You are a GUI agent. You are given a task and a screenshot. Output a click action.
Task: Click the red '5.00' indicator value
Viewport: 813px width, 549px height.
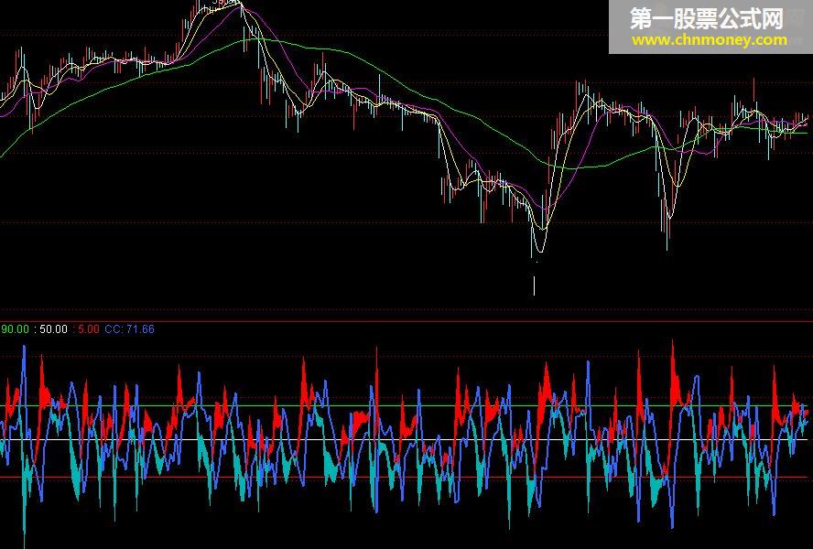coord(88,329)
